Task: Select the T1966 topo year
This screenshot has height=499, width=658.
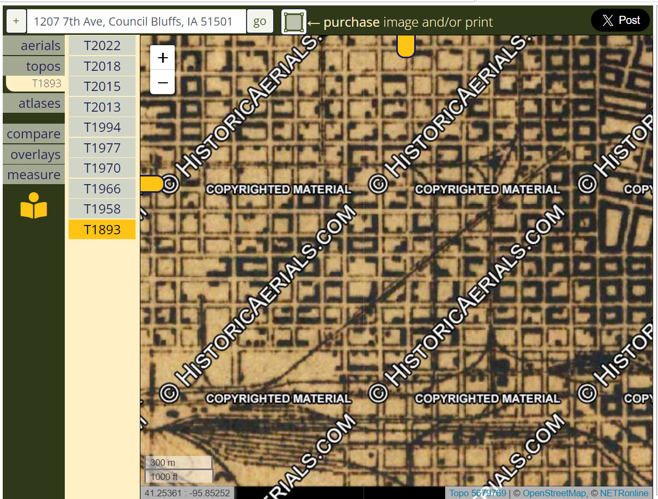Action: click(102, 188)
